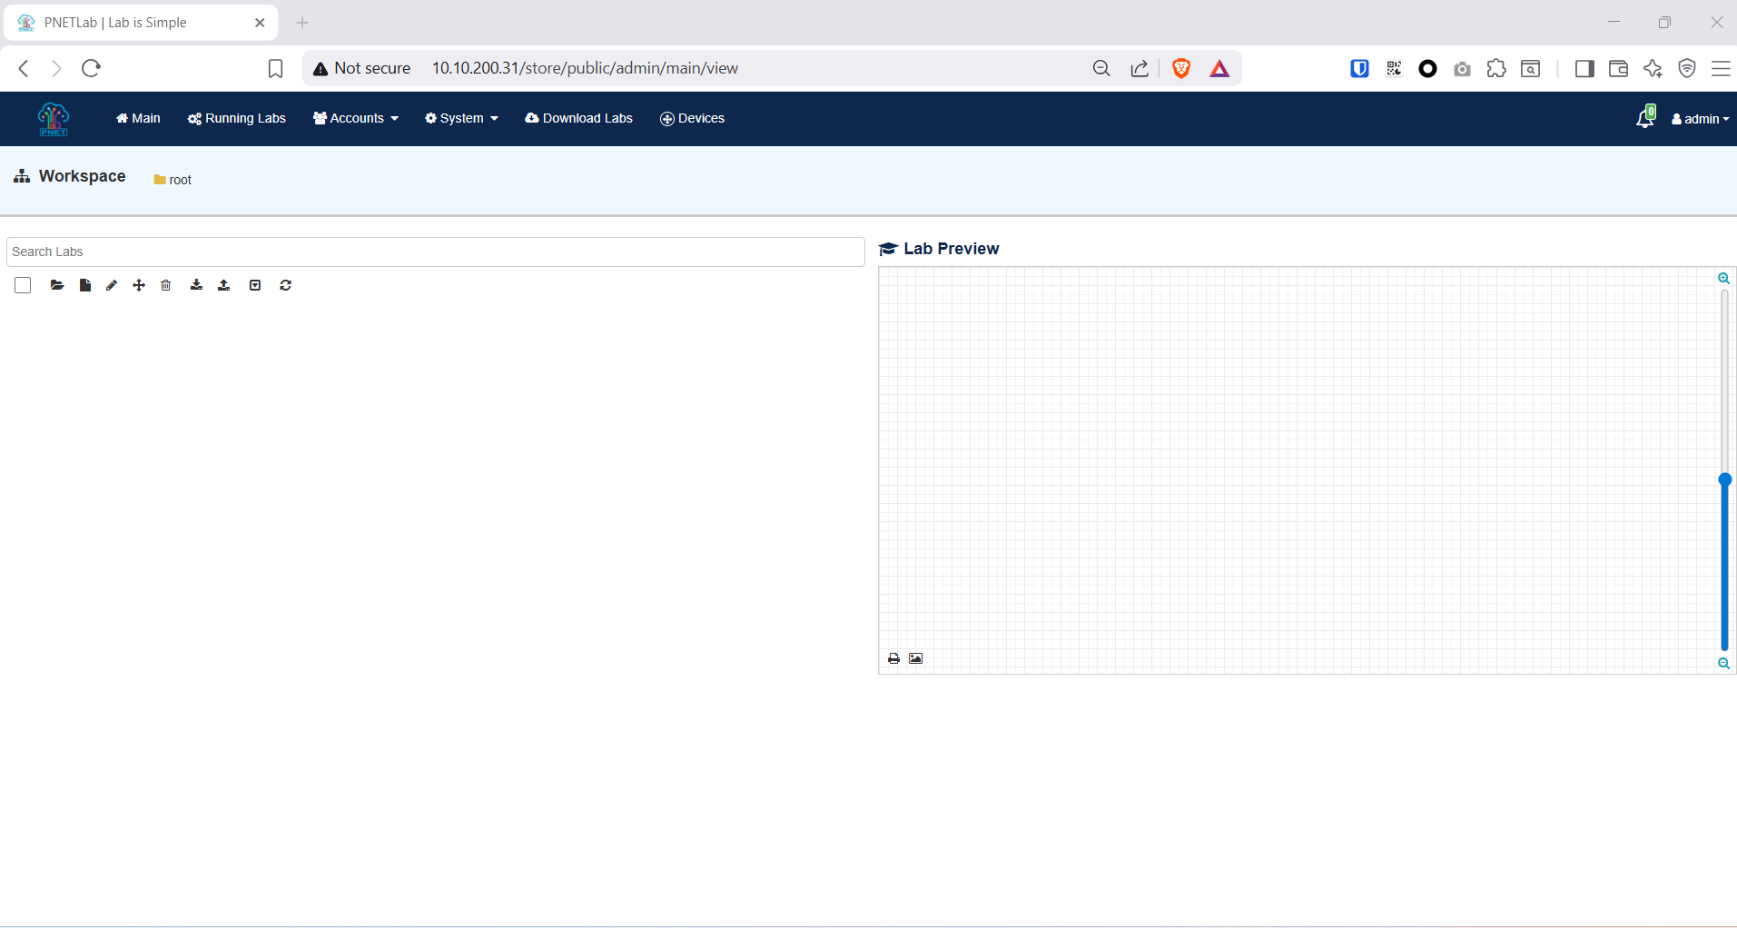Click the black circle extension icon
The image size is (1737, 928).
(1427, 68)
